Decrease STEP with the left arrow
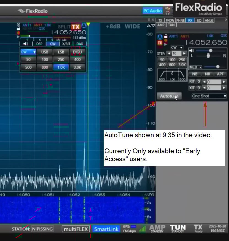This screenshot has width=229, height=241. (169, 53)
